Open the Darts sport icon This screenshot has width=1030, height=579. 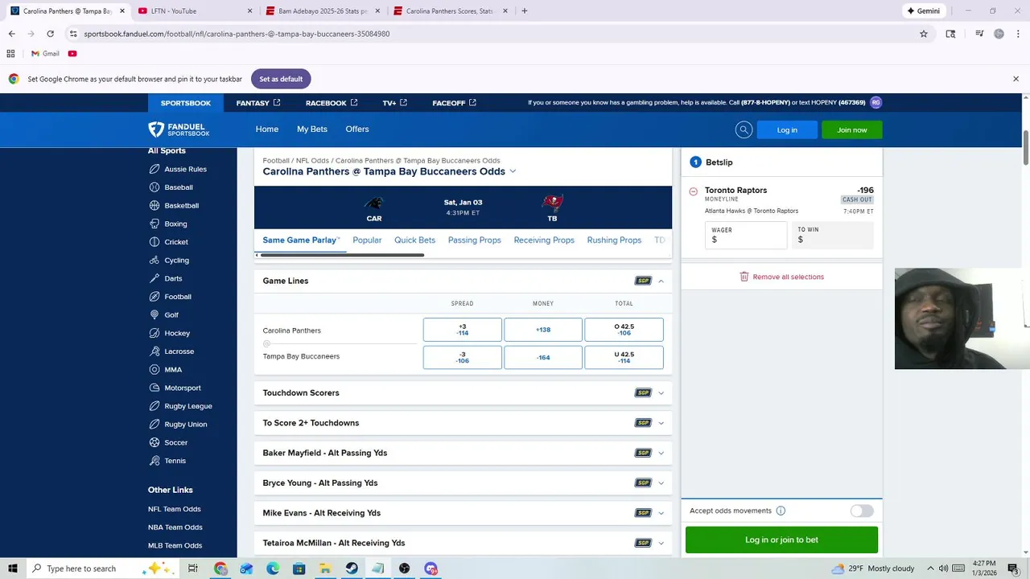154,278
